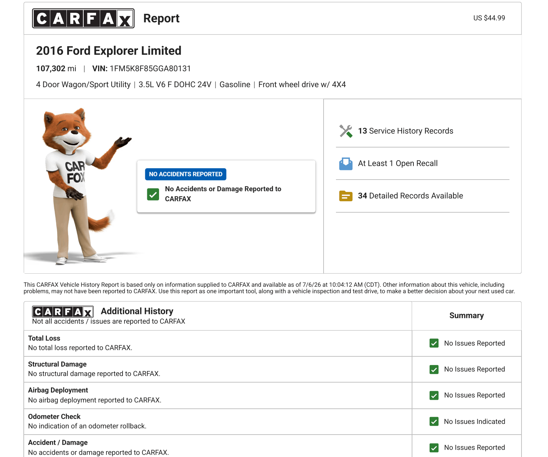The width and height of the screenshot is (548, 457).
Task: Click the Structural Damage row title
Action: pyautogui.click(x=57, y=364)
